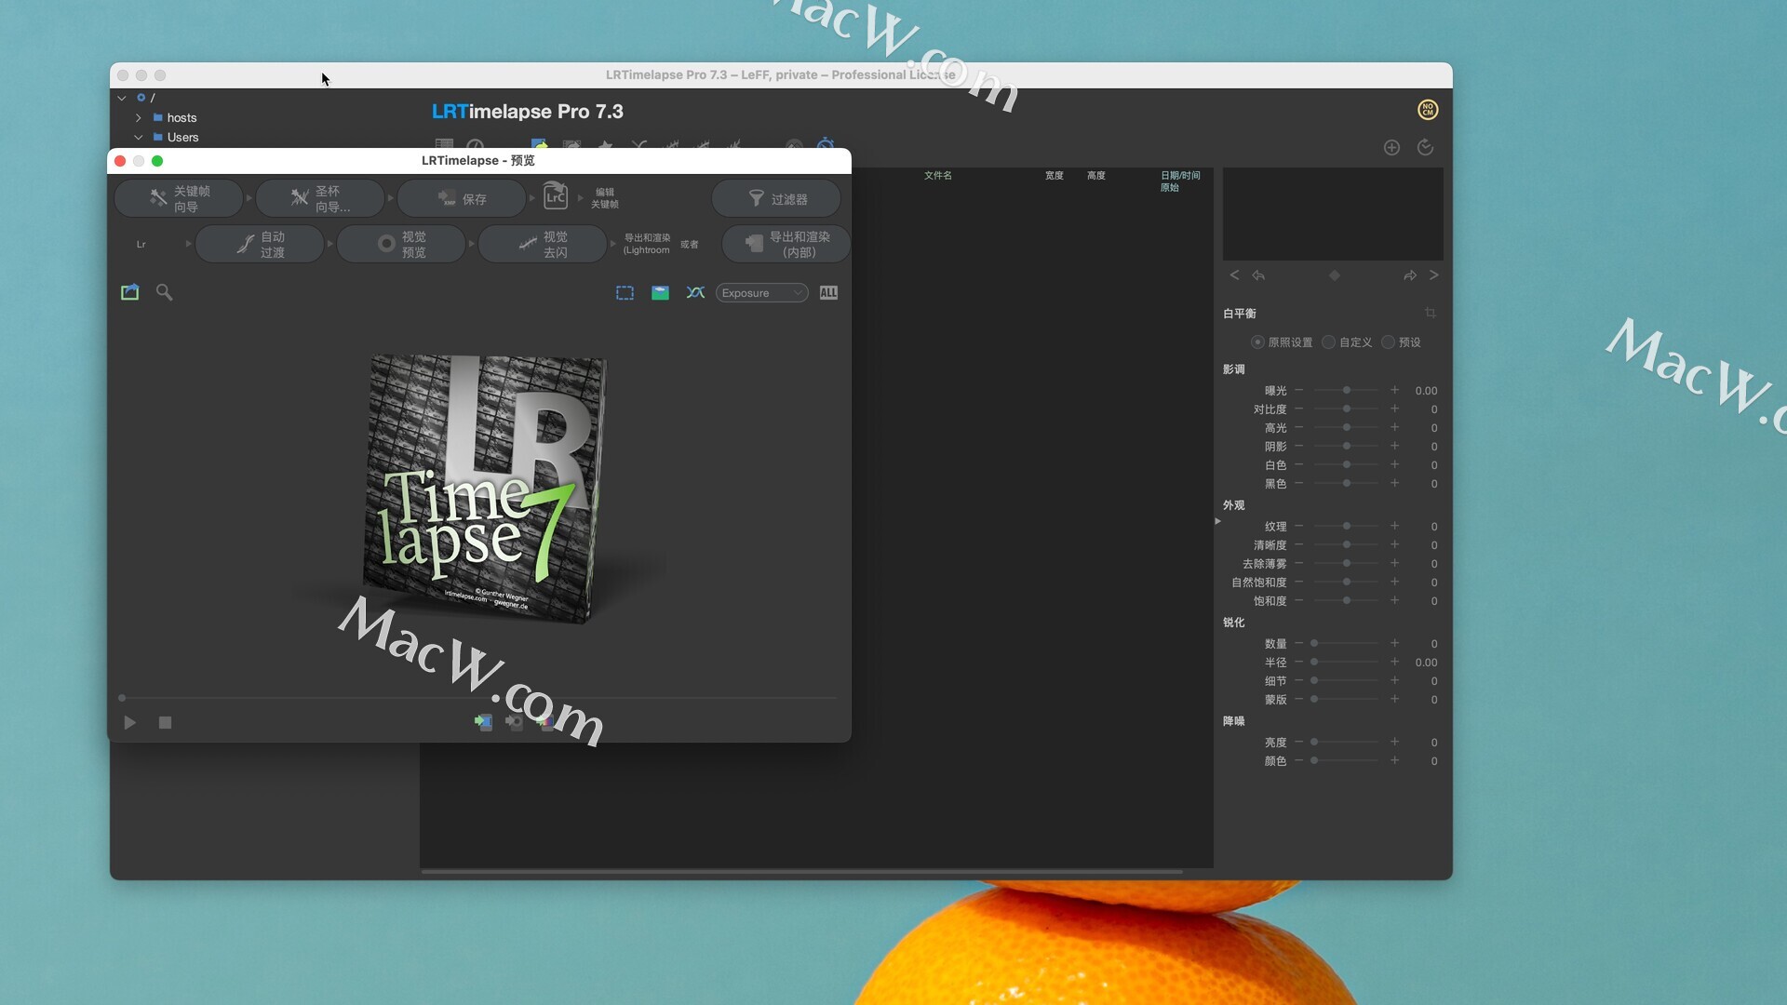
Task: Click the 日期/时间 原始 column header
Action: tap(1180, 181)
